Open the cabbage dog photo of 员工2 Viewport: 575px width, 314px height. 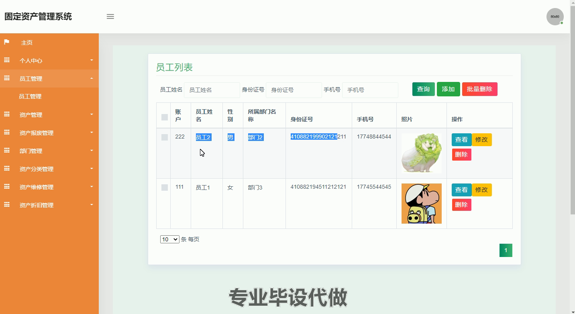coord(421,153)
